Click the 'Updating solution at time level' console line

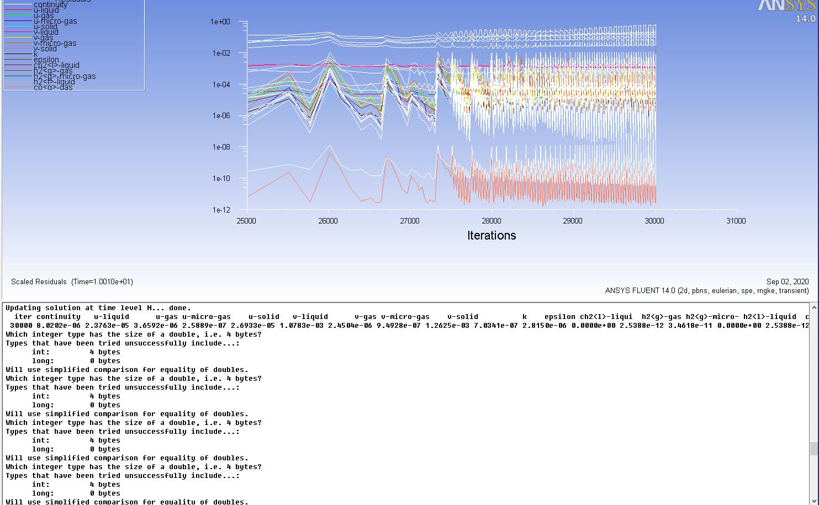point(98,308)
